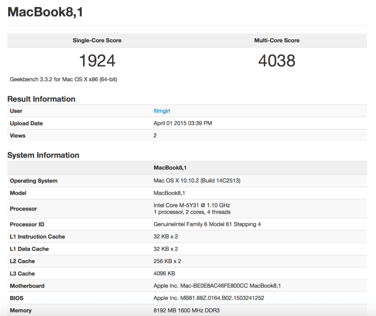Select the BIOS row label
Image resolution: width=376 pixels, height=316 pixels.
16,298
